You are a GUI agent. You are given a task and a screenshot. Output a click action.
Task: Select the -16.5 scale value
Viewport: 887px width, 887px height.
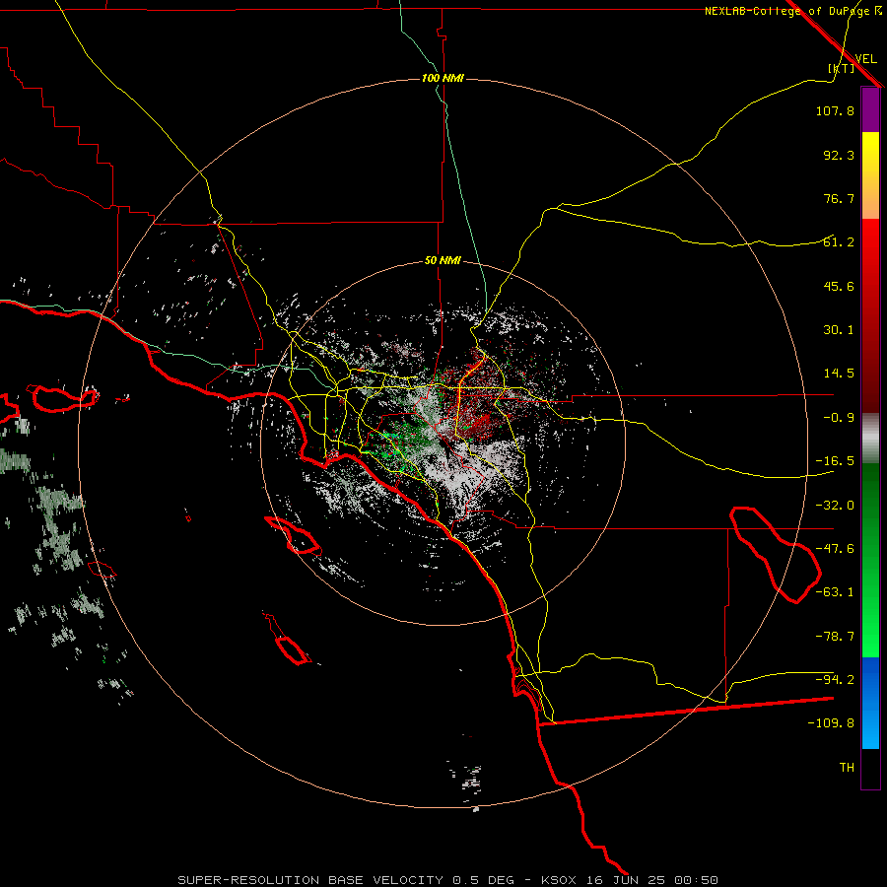(x=835, y=461)
